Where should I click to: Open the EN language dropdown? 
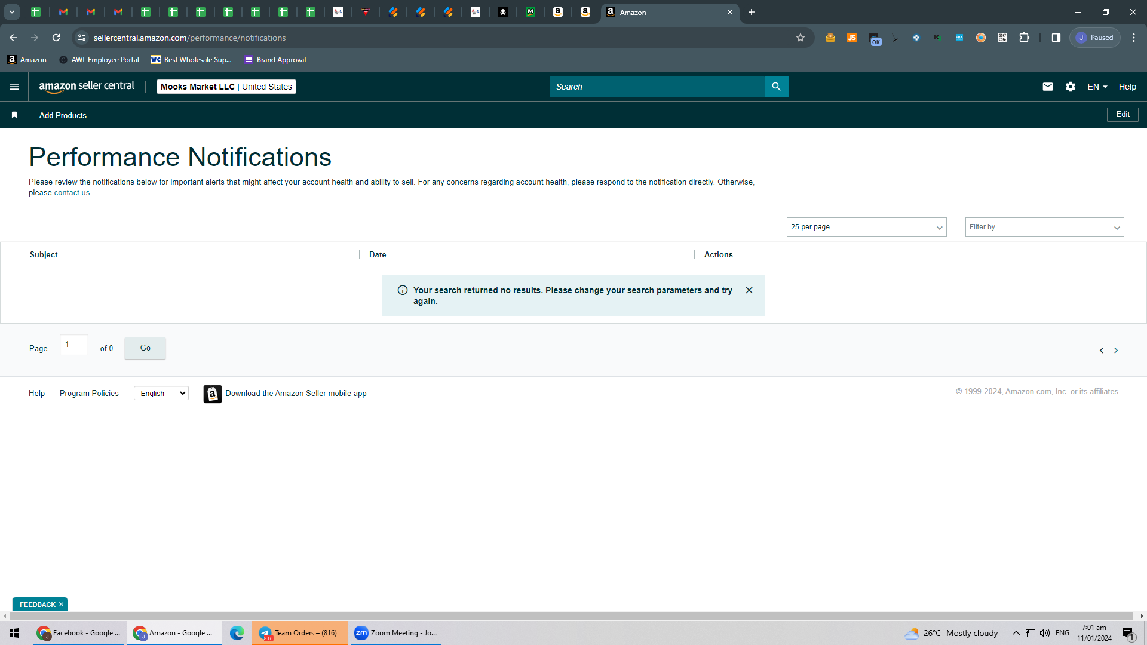coord(1097,87)
